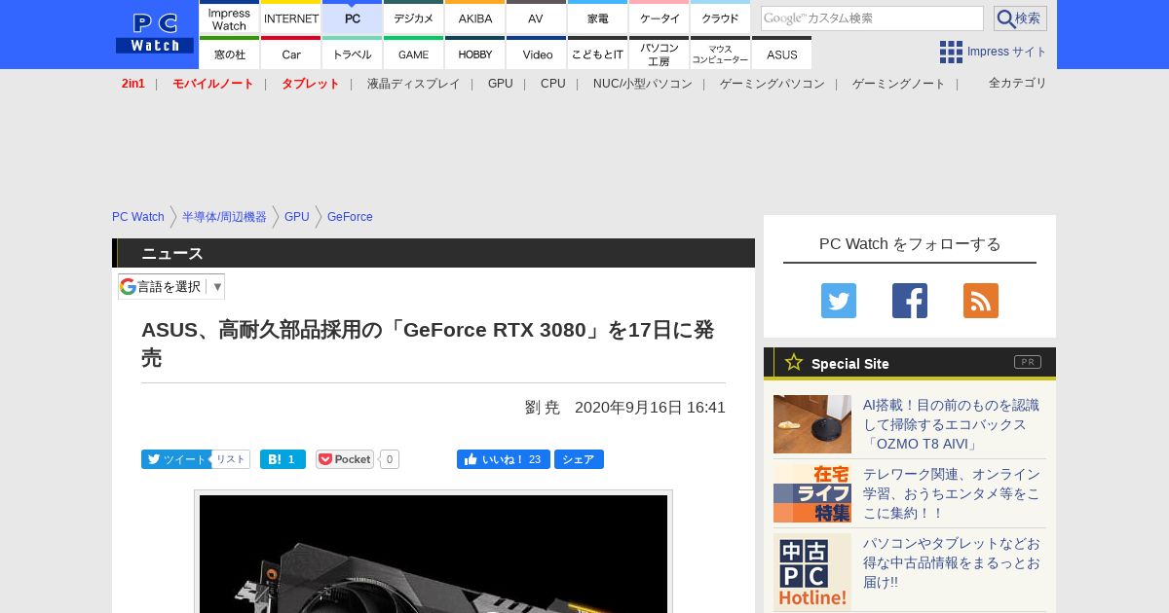
Task: Open the 窓の杜 tab
Action: click(x=229, y=54)
